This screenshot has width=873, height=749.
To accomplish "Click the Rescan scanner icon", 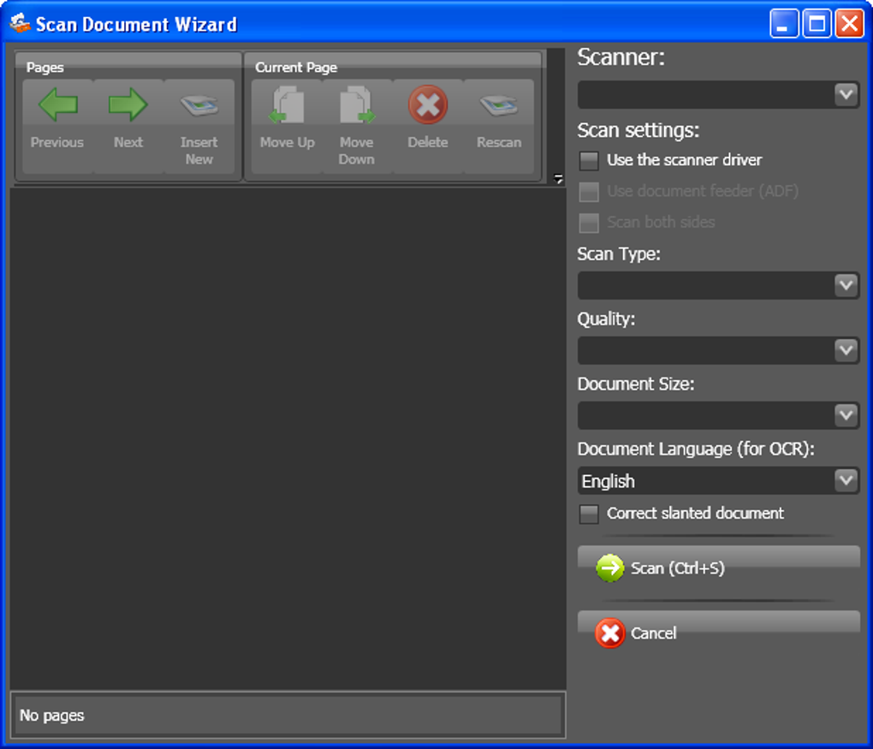I will [x=499, y=104].
